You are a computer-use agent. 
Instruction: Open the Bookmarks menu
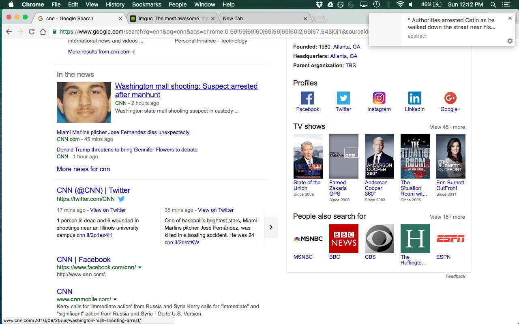146,4
